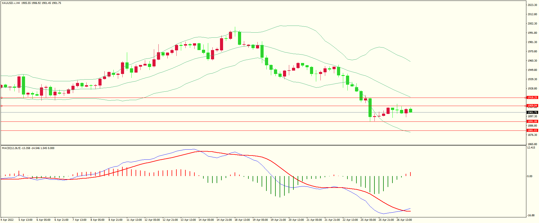
Task: Click the 4 Apr 2022 date label
Action: coord(7,220)
